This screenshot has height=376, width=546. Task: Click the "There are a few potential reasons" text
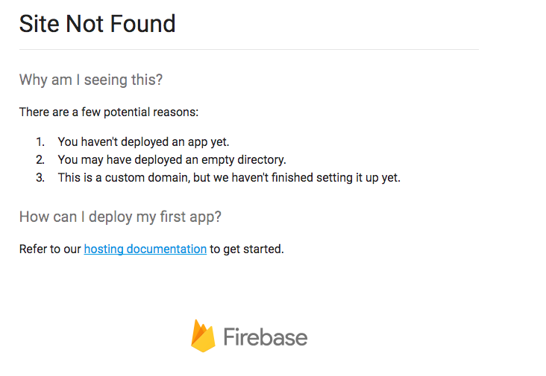109,112
